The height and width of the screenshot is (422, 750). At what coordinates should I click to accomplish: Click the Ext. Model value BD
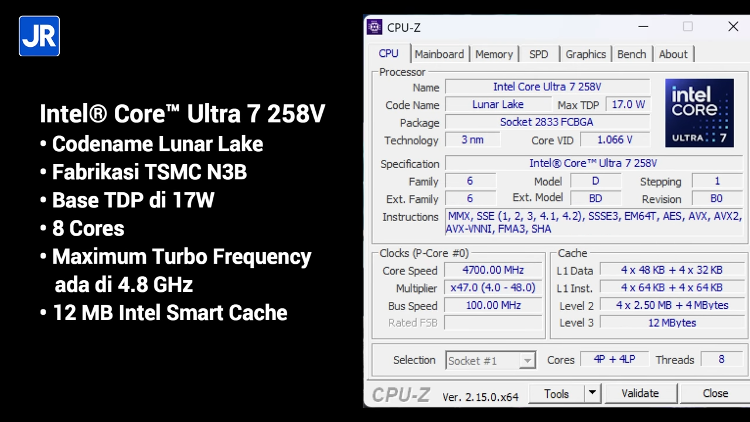(595, 199)
